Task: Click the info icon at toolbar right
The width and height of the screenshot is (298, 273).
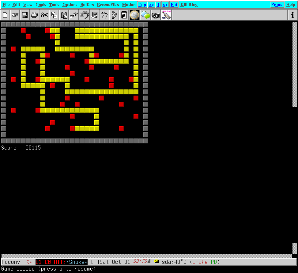Action: click(292, 15)
